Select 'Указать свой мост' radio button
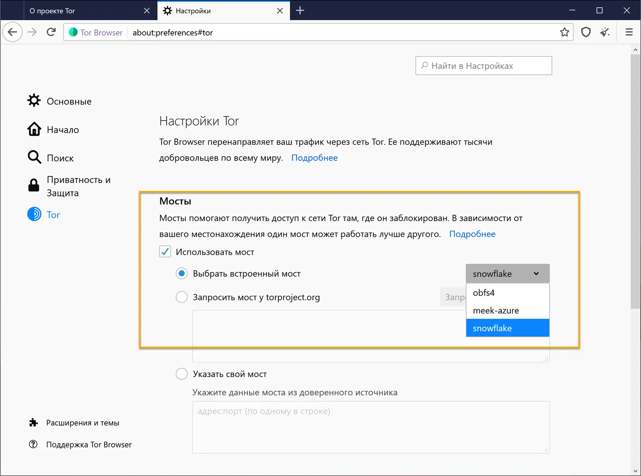The image size is (641, 476). point(182,374)
